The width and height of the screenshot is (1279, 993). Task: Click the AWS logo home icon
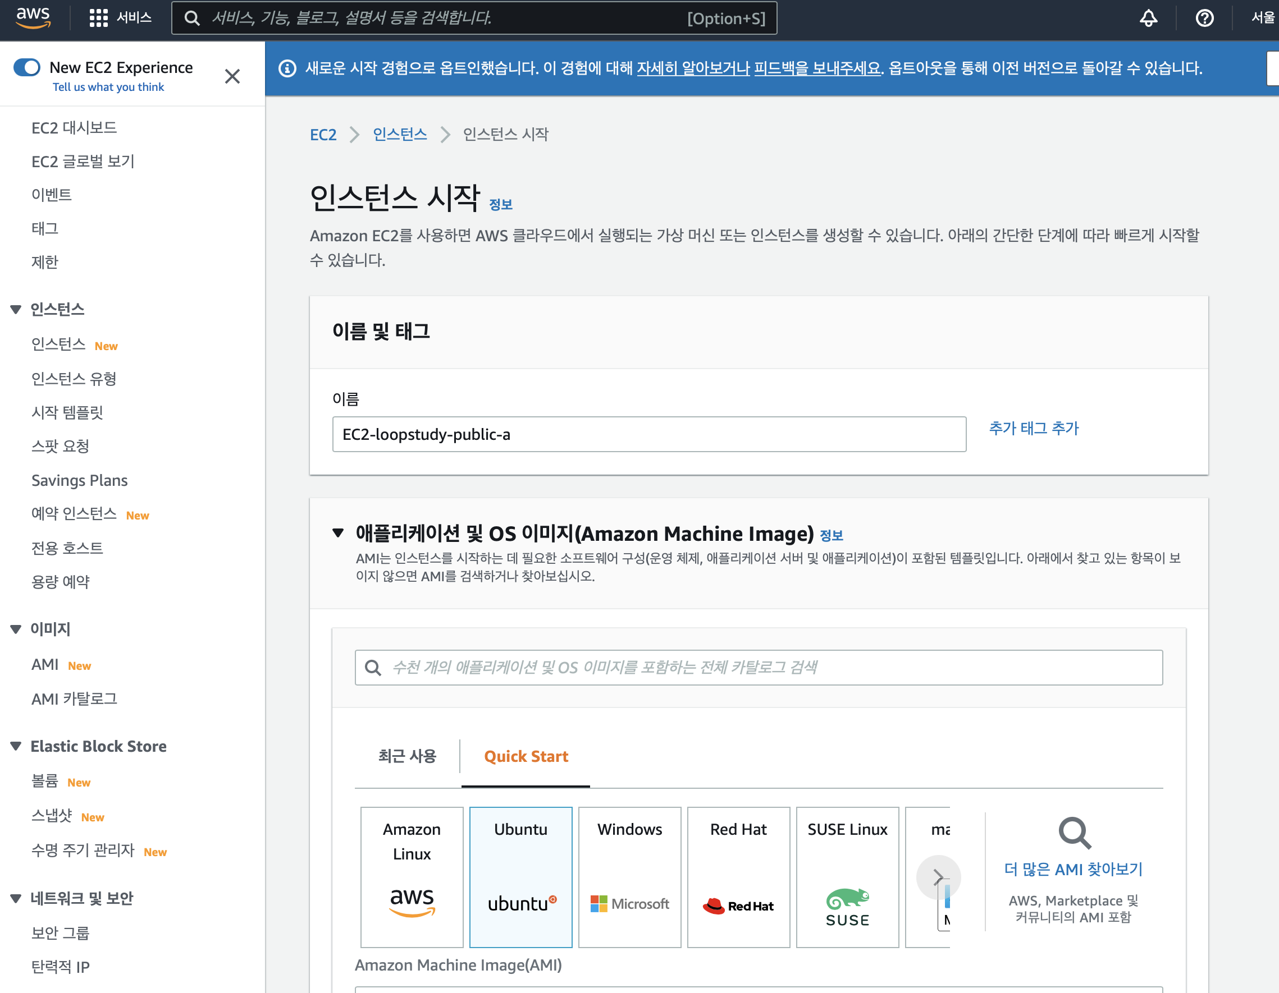click(x=33, y=17)
